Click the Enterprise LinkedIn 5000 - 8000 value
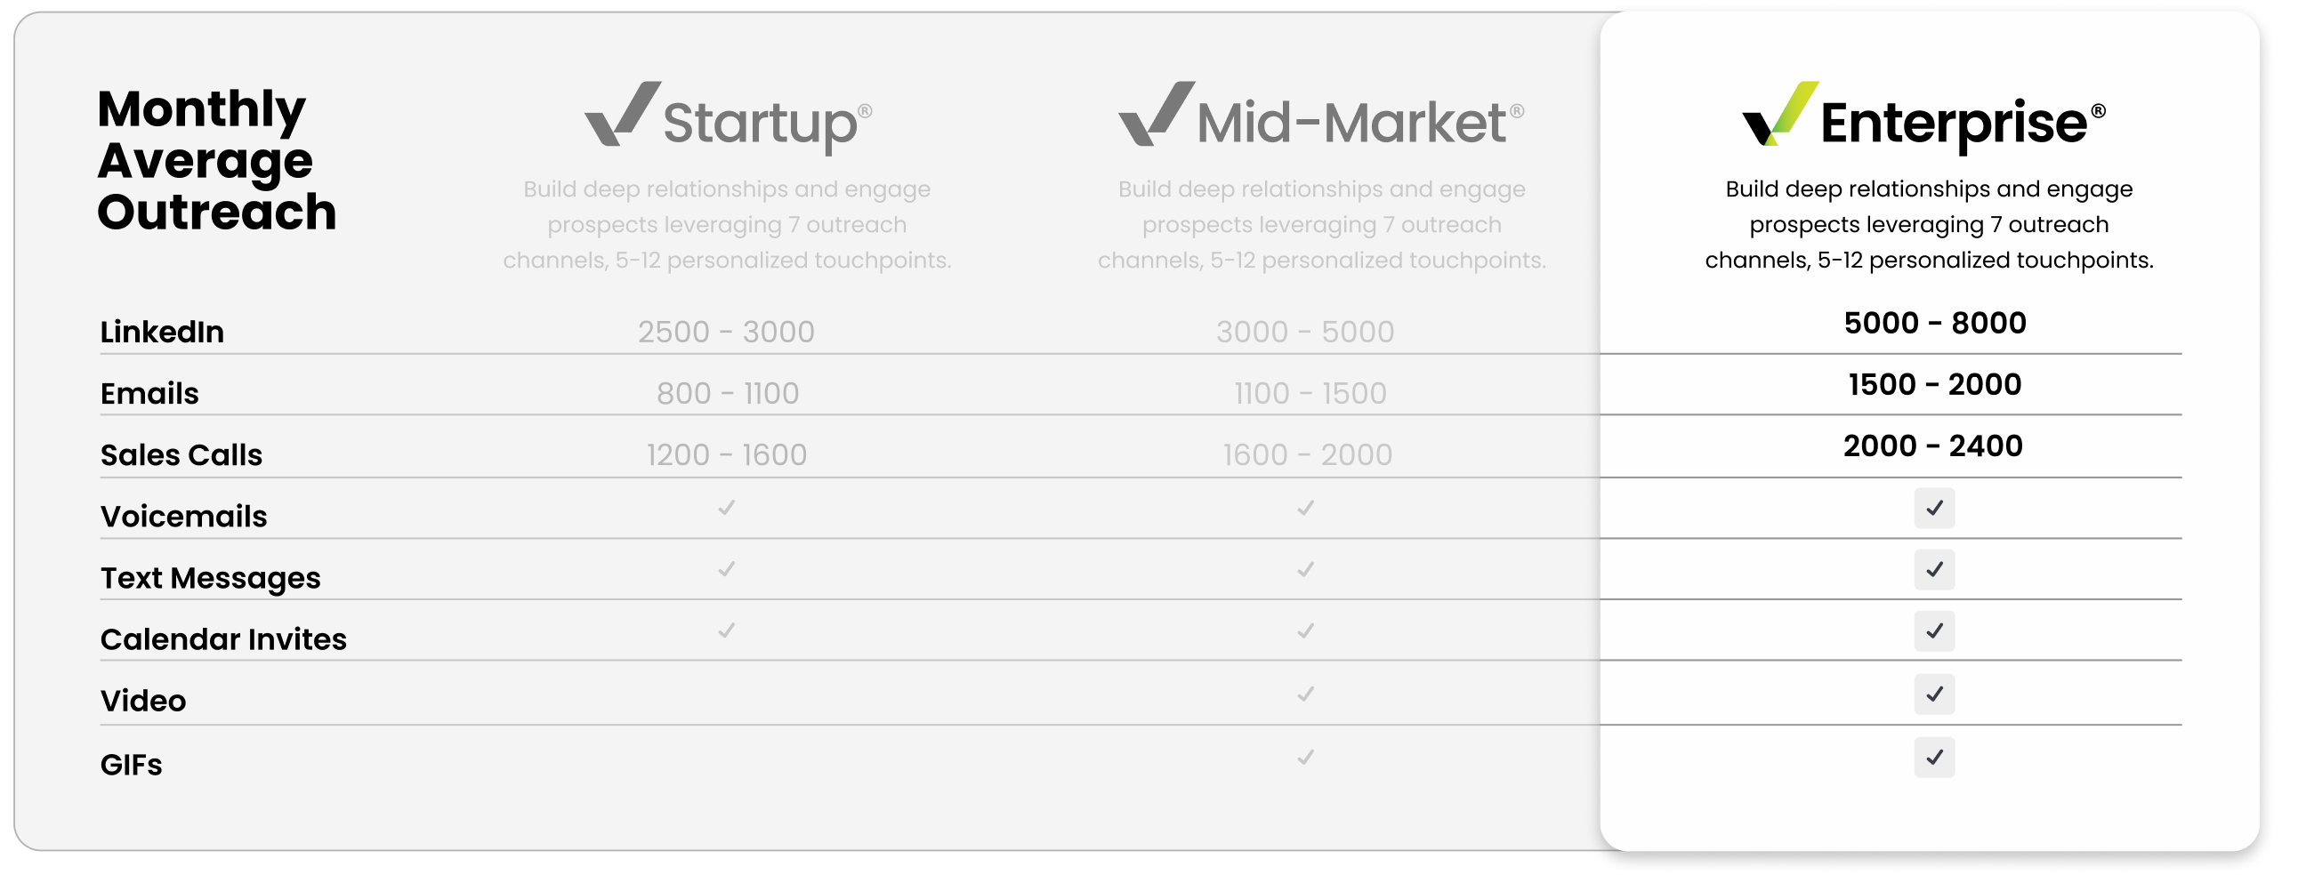The image size is (2298, 883). coord(1935,323)
